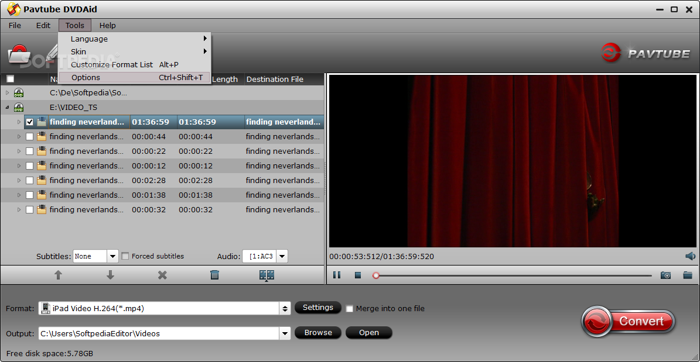Remove selected item with the X icon
The image size is (700, 362).
[x=162, y=275]
